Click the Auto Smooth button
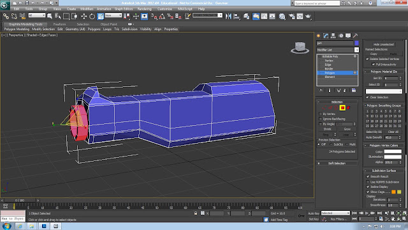Viewport: 408px width, 230px height. (374, 137)
